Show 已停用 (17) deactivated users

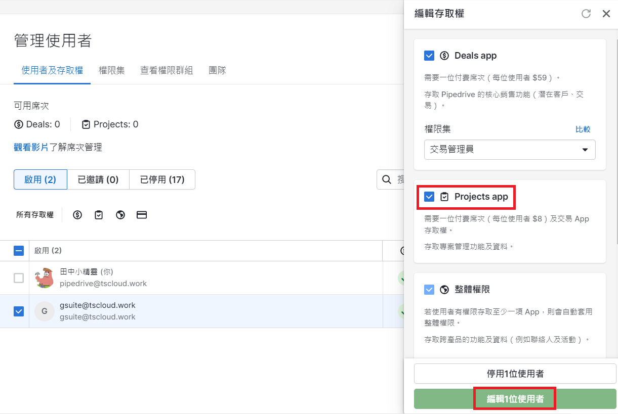pos(162,179)
